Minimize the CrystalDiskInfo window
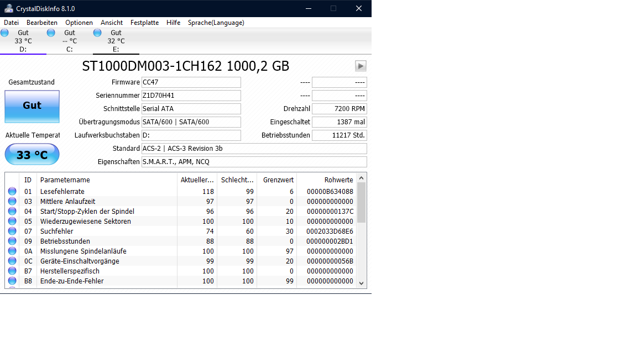Viewport: 637px width, 358px height. [309, 8]
